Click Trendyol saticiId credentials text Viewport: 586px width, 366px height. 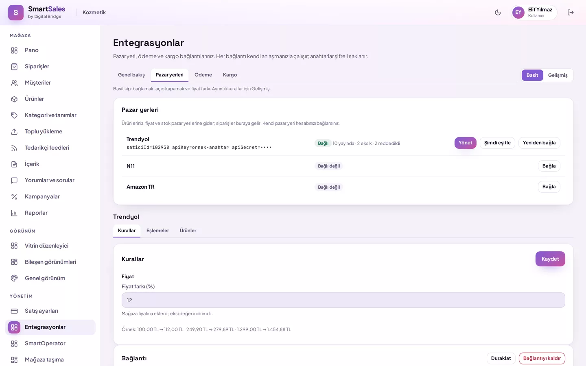pyautogui.click(x=199, y=147)
